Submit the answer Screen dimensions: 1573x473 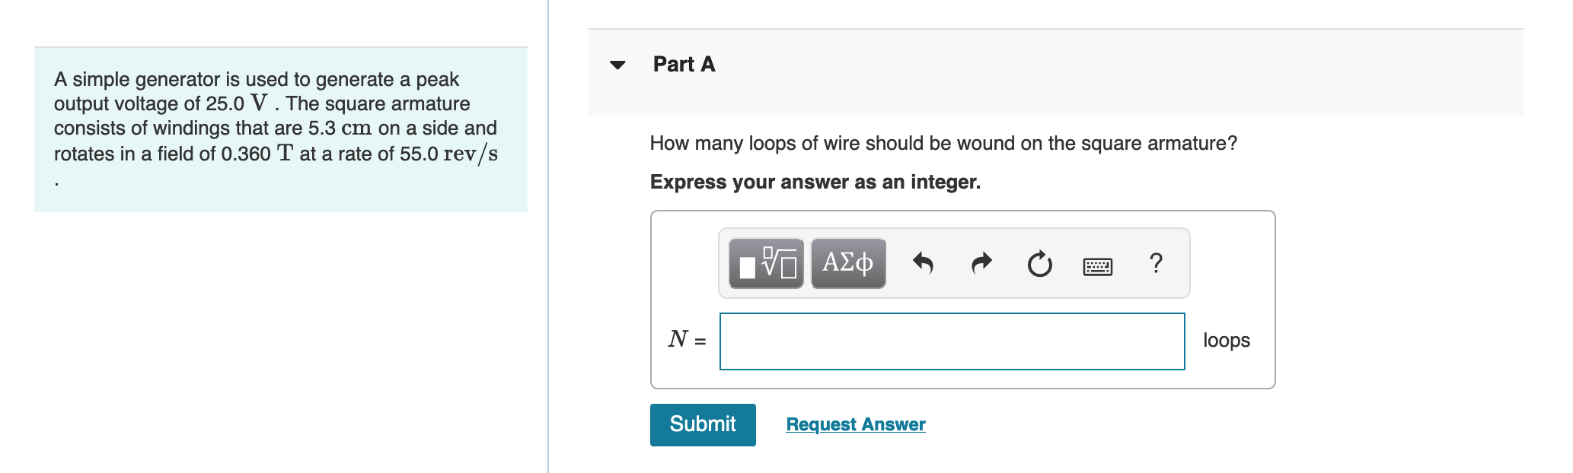703,424
